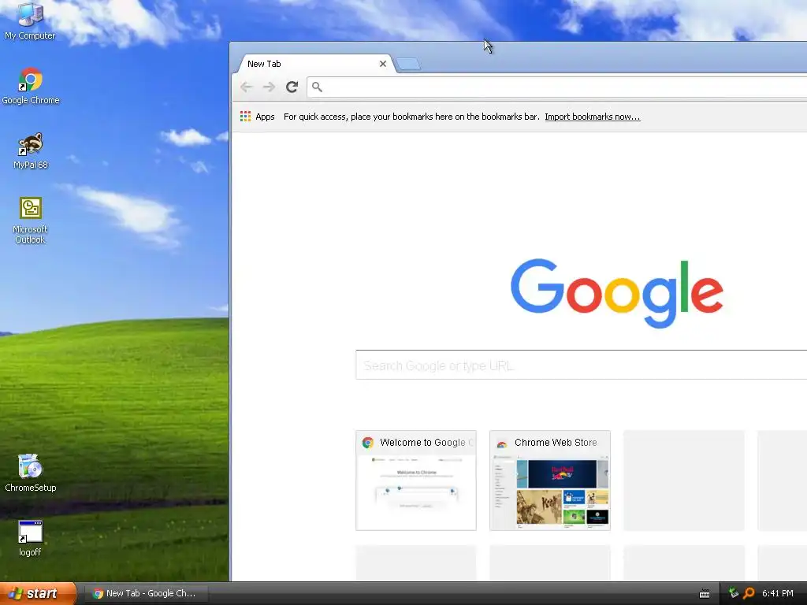Focus the Search Google or type URL box
Image resolution: width=807 pixels, height=605 pixels.
pos(582,366)
